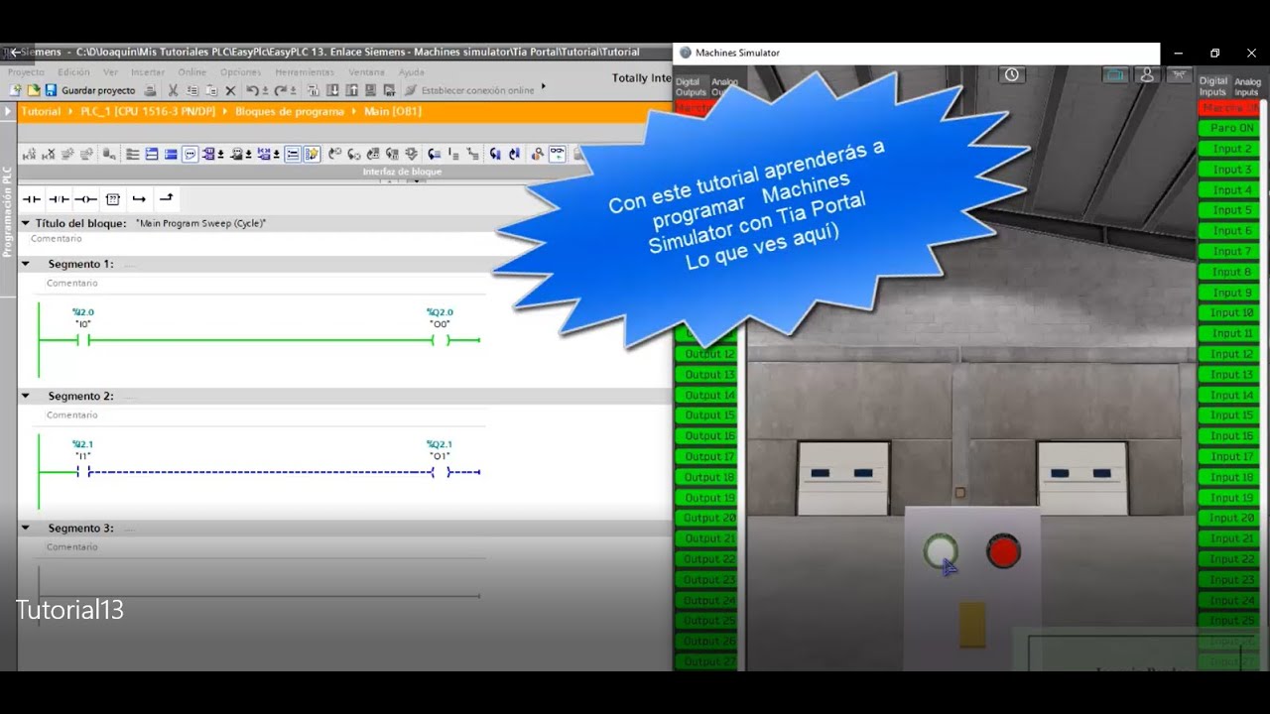Click the Output 14 indicator
Viewport: 1270px width, 714px height.
click(x=706, y=395)
